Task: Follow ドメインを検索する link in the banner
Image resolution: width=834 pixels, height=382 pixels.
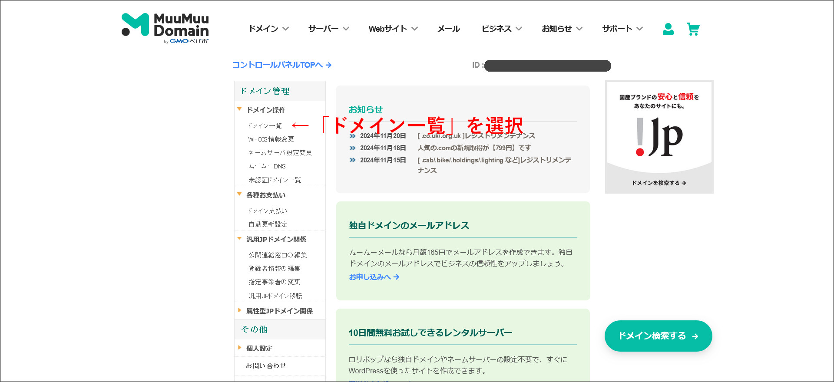Action: 659,183
